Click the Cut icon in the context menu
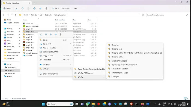191x107 pixels. (41, 35)
